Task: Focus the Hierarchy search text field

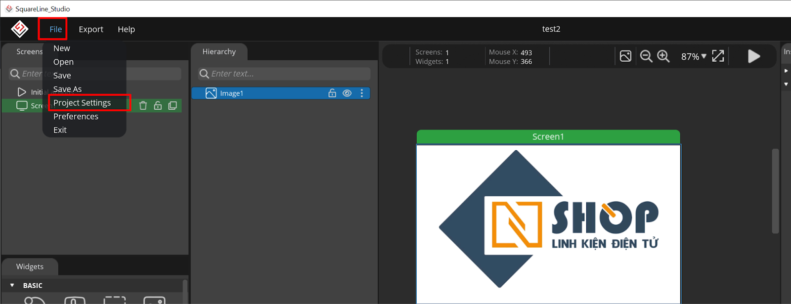Action: point(284,74)
